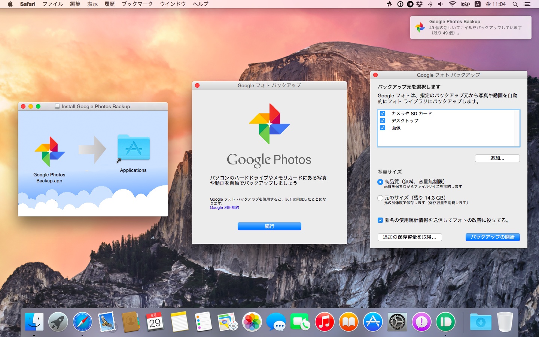
Task: Uncheck the カメラや SD カード source
Action: point(383,113)
